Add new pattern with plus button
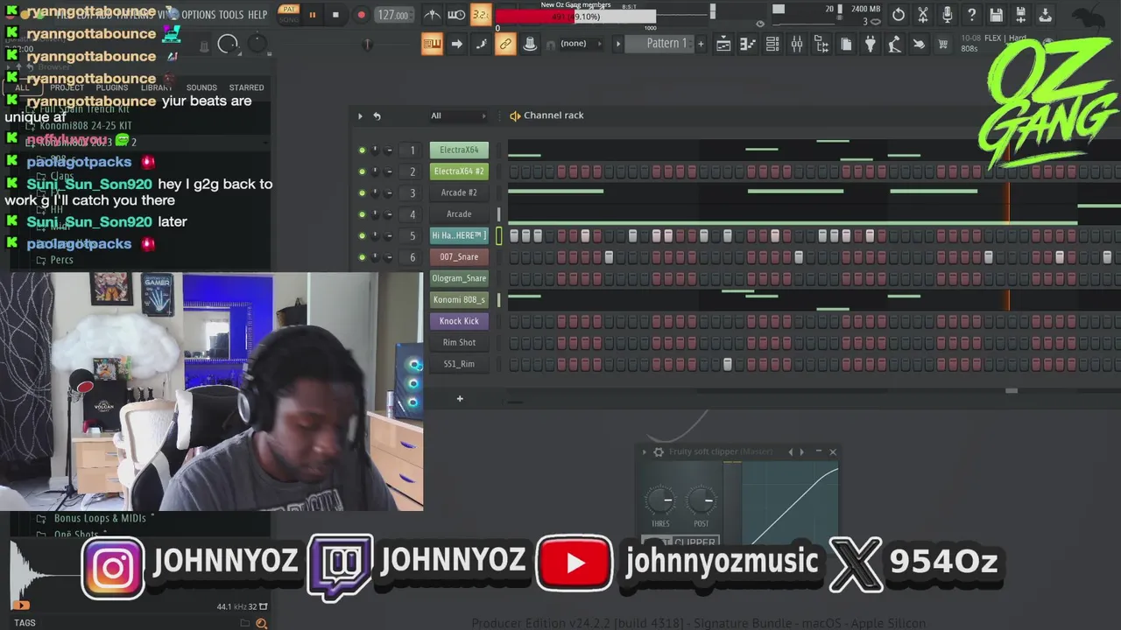 pos(701,44)
